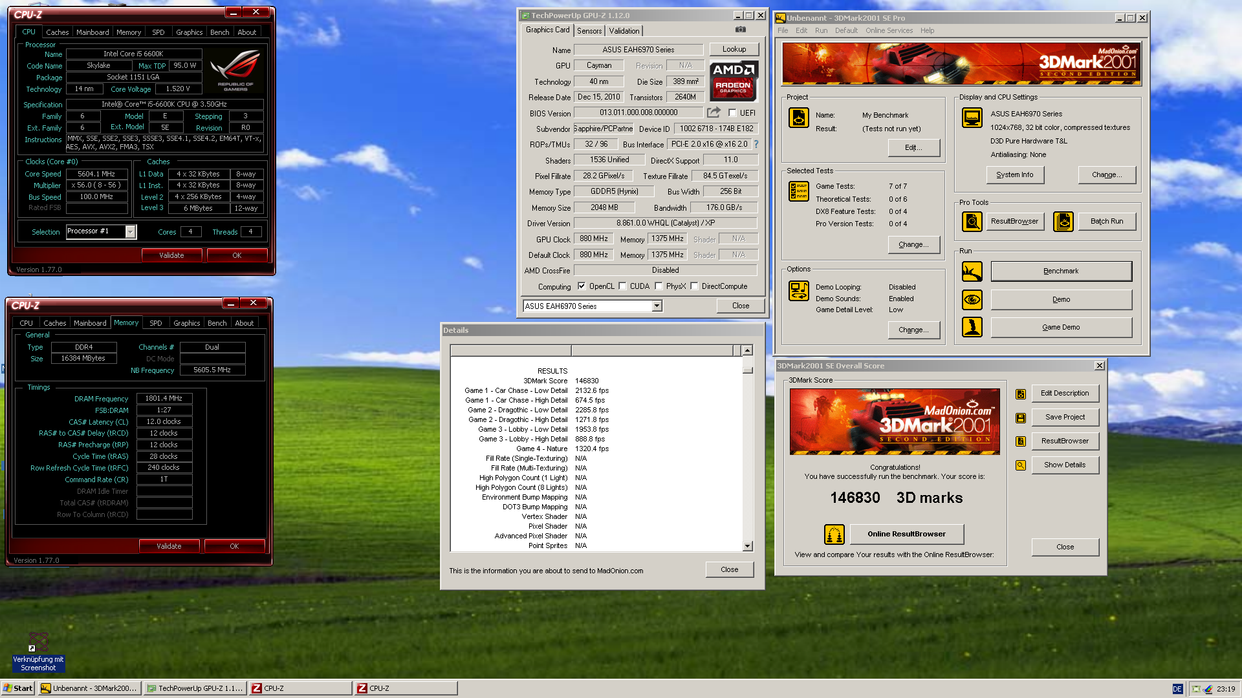Switch to the Validation tab in GPU-Z
The image size is (1242, 698).
pyautogui.click(x=624, y=31)
